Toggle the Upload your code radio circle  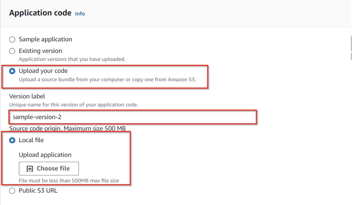click(12, 71)
